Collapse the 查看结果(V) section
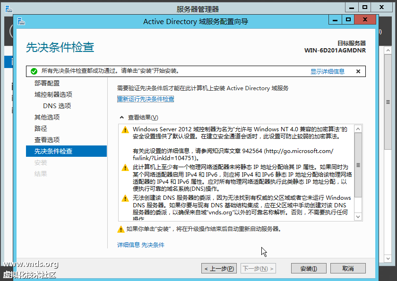 click(122, 117)
